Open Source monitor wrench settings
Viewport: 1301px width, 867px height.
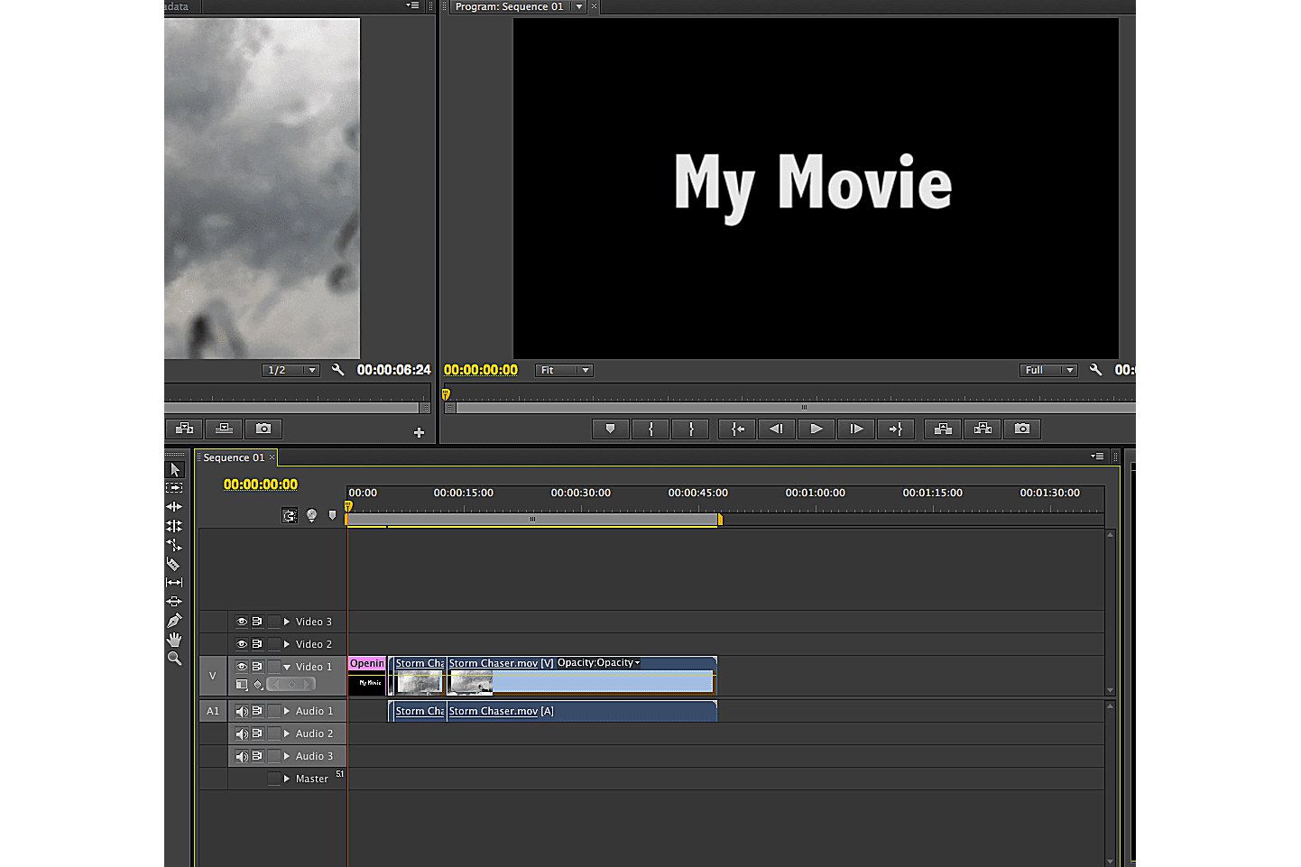click(337, 370)
